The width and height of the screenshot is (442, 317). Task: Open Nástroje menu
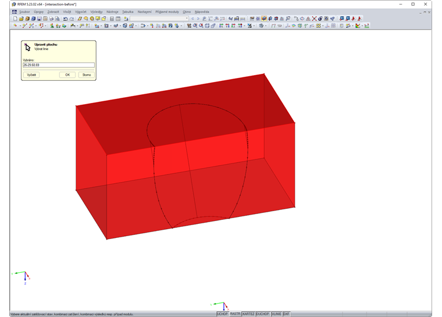pyautogui.click(x=112, y=12)
